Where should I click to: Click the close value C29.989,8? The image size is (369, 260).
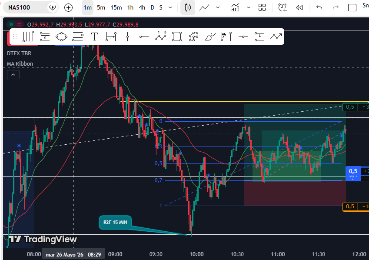126,24
